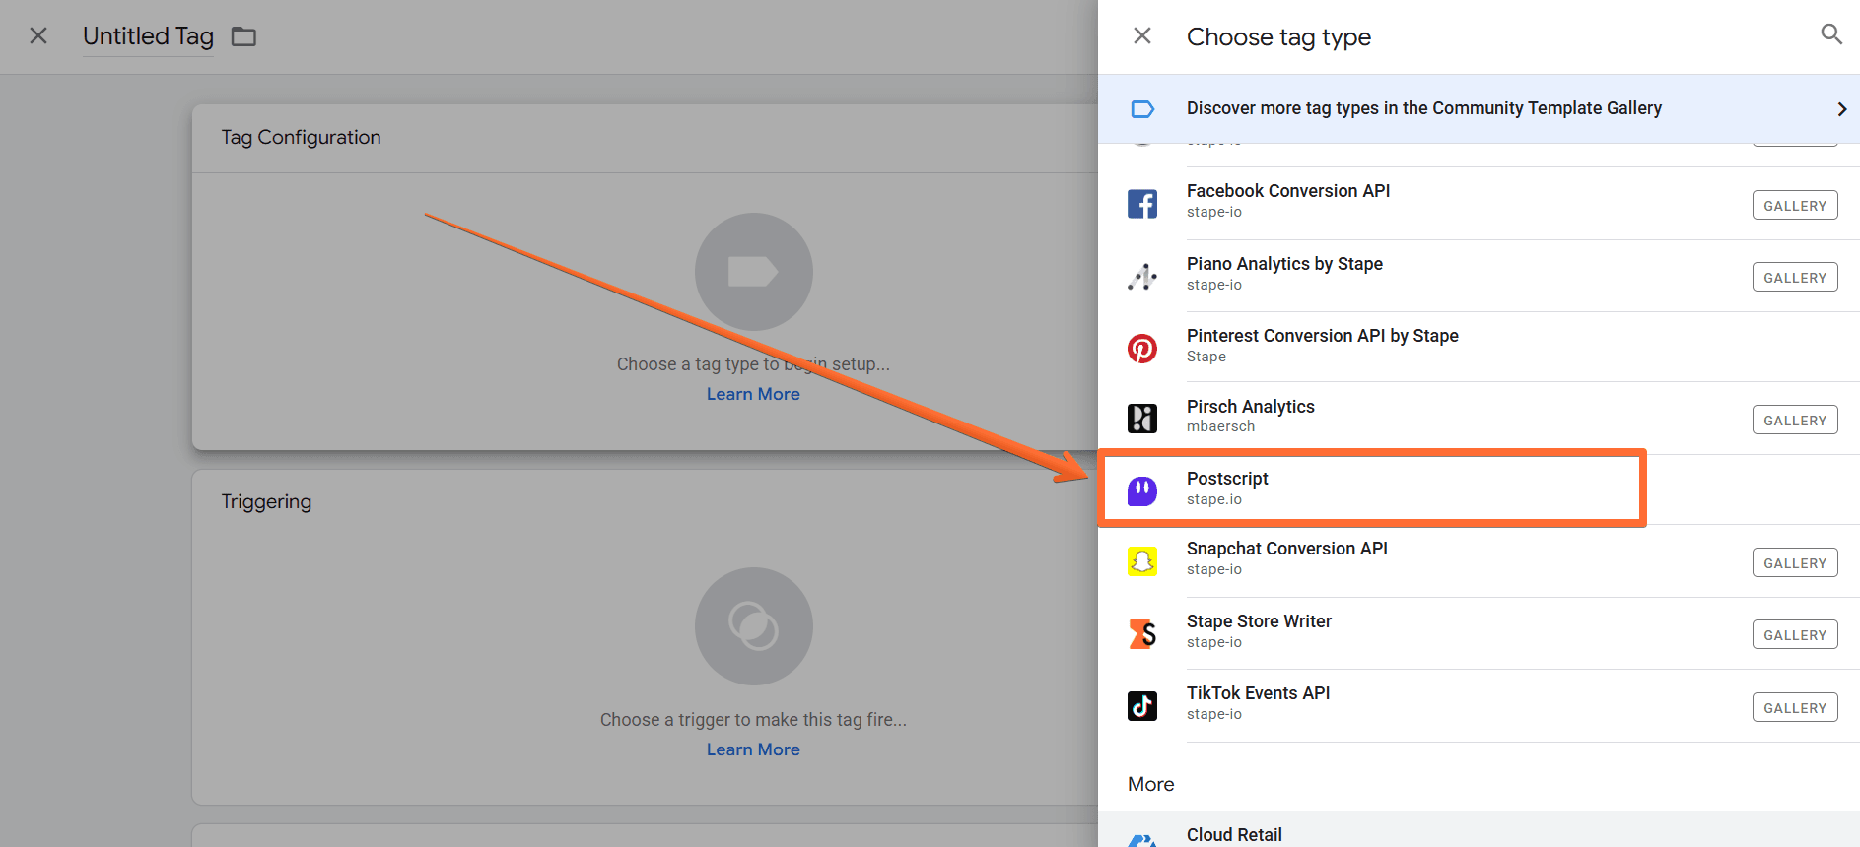Click the folder icon beside Untitled Tag
The image size is (1860, 847).
coord(243,36)
